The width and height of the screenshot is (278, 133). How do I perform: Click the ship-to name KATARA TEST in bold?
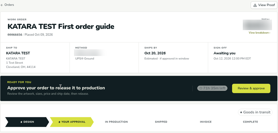tap(18, 53)
